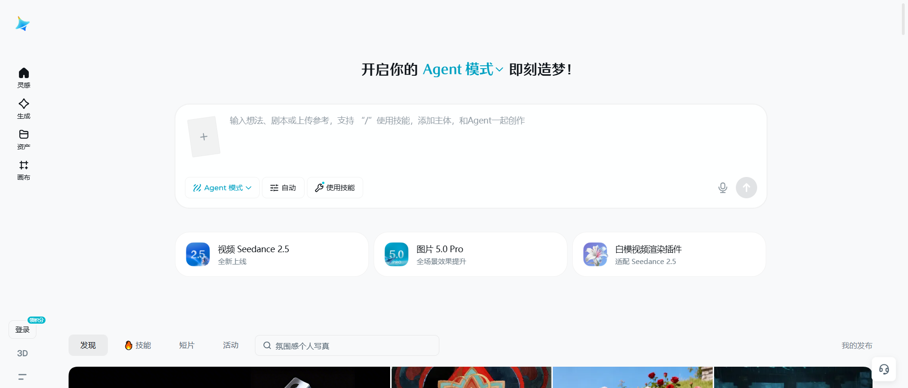Open the 视频 Seedance 2.5 card
The image size is (908, 388).
272,255
